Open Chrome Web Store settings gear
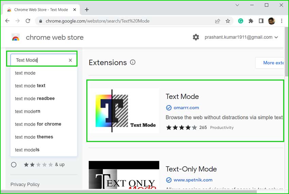 (196, 37)
